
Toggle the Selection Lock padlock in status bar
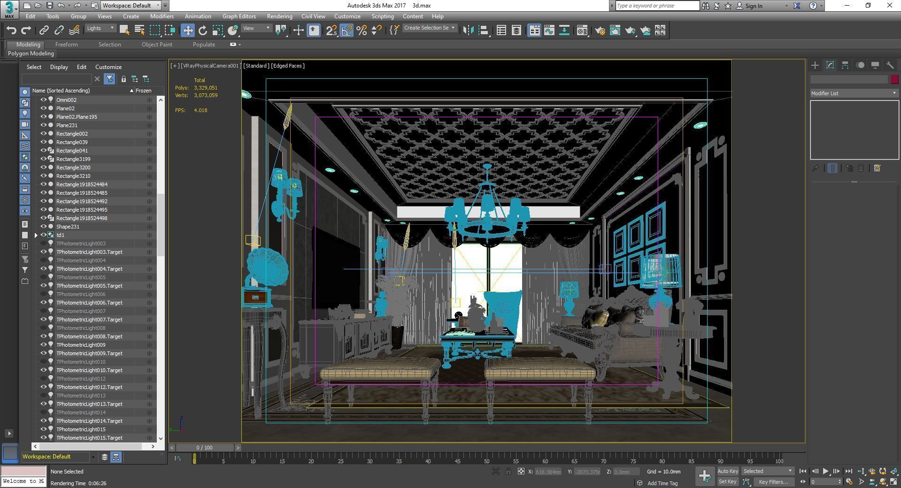(508, 472)
